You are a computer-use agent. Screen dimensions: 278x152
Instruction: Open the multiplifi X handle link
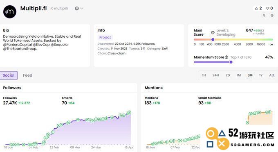pos(59,8)
